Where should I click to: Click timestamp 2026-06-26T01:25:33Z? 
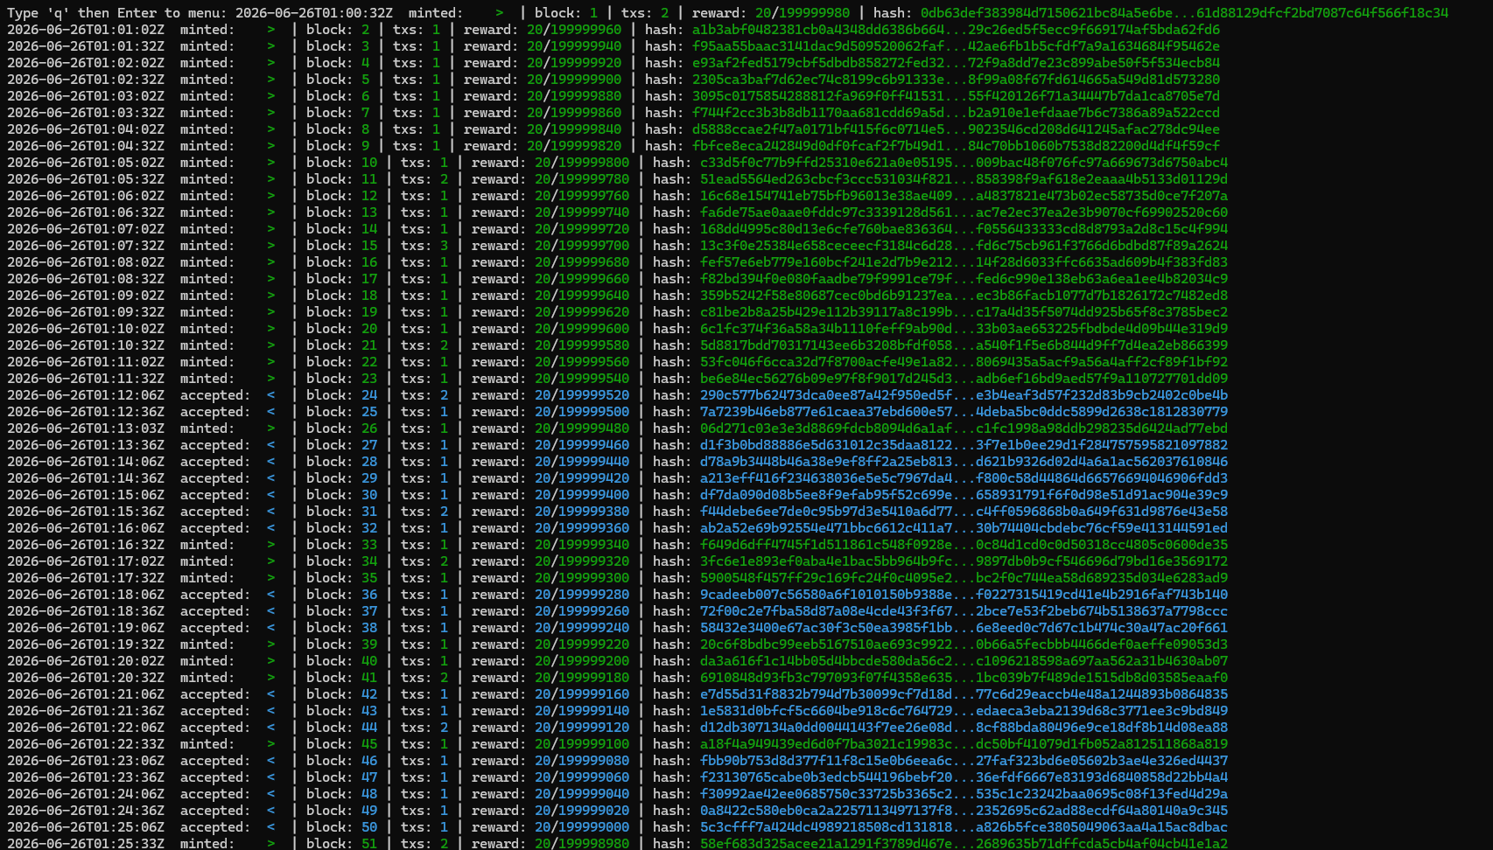[86, 844]
